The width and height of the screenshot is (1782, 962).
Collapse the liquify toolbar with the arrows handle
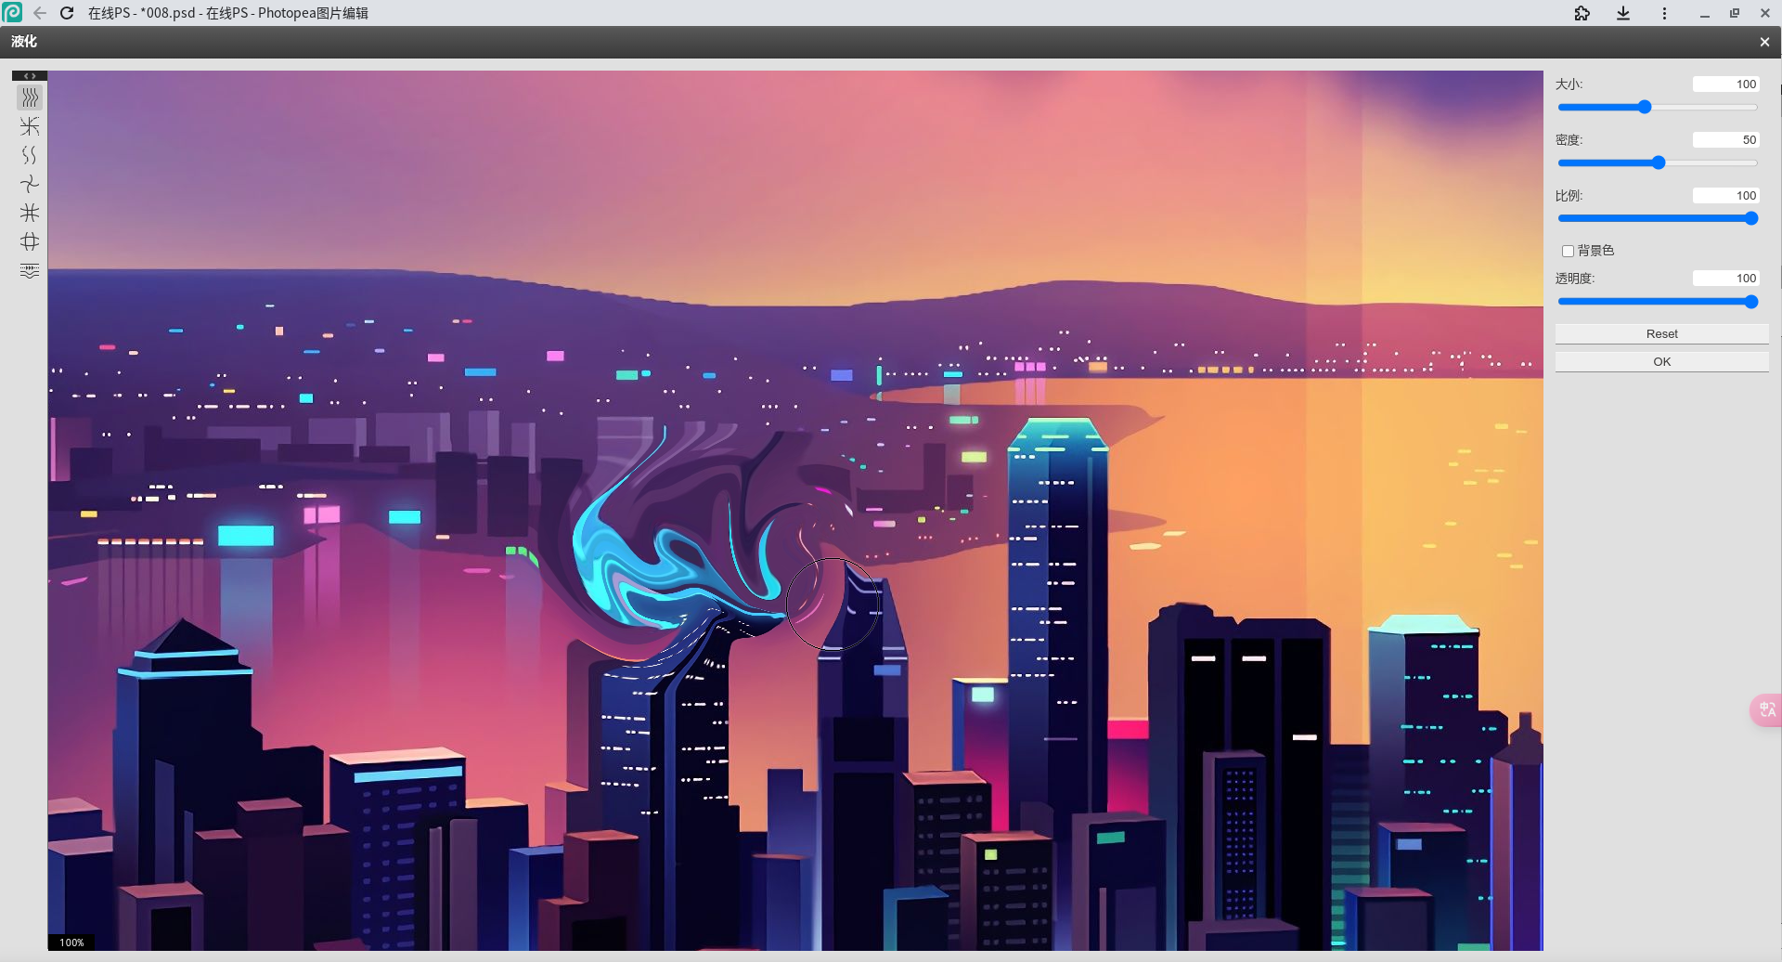[x=30, y=76]
